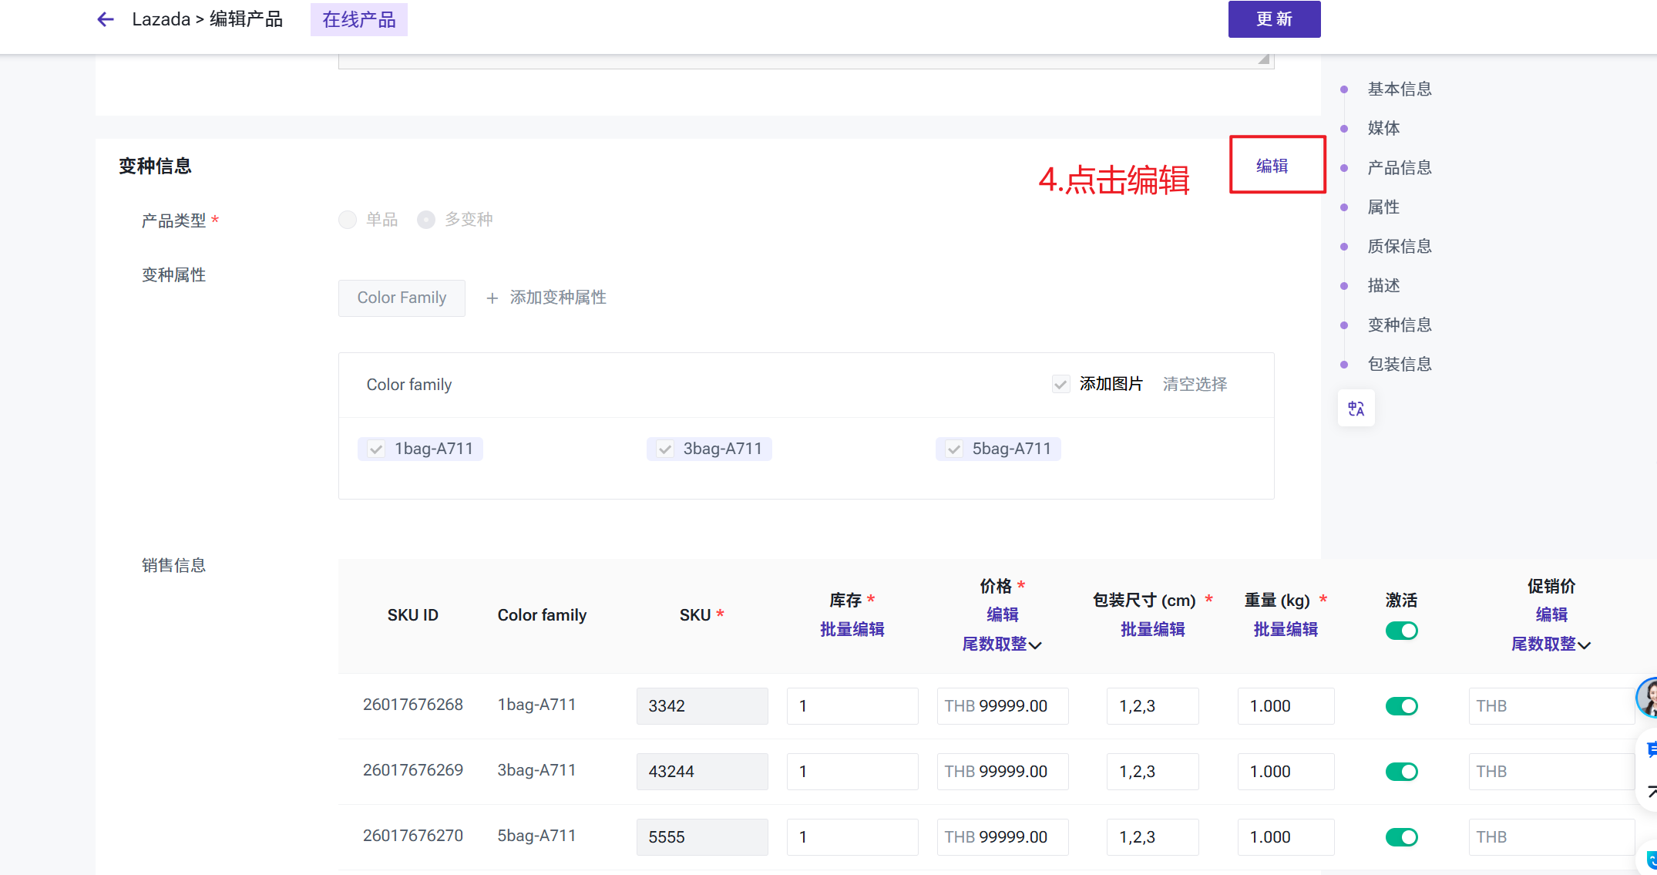Click the 更新 update button
Image resolution: width=1657 pixels, height=875 pixels.
point(1274,19)
